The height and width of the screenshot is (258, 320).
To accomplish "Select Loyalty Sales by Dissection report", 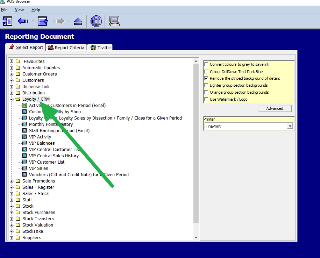I will (x=105, y=118).
